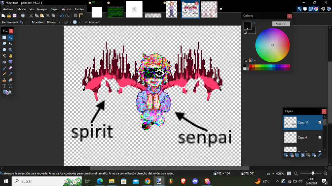Image resolution: width=332 pixels, height=186 pixels.
Task: Switch to the character sprite image thumbnail
Action: click(x=172, y=9)
